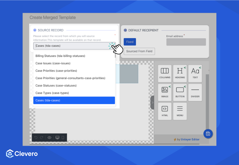This screenshot has width=239, height=165.
Task: Add a Menu block
Action: [180, 111]
